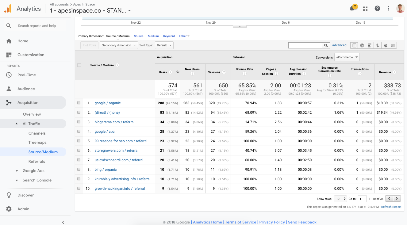Click help icon beside Avg. Session Duration
This screenshot has height=225, width=407.
click(305, 74)
